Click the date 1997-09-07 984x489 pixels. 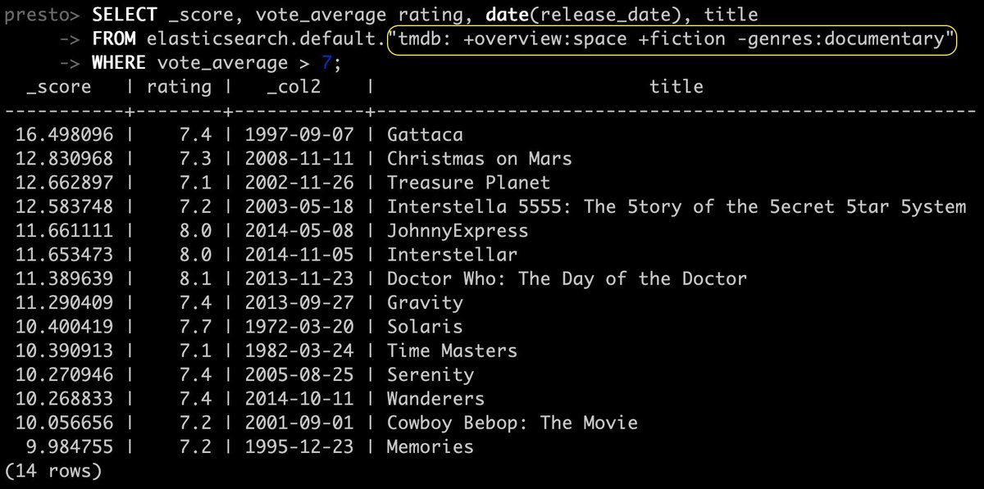[x=299, y=134]
